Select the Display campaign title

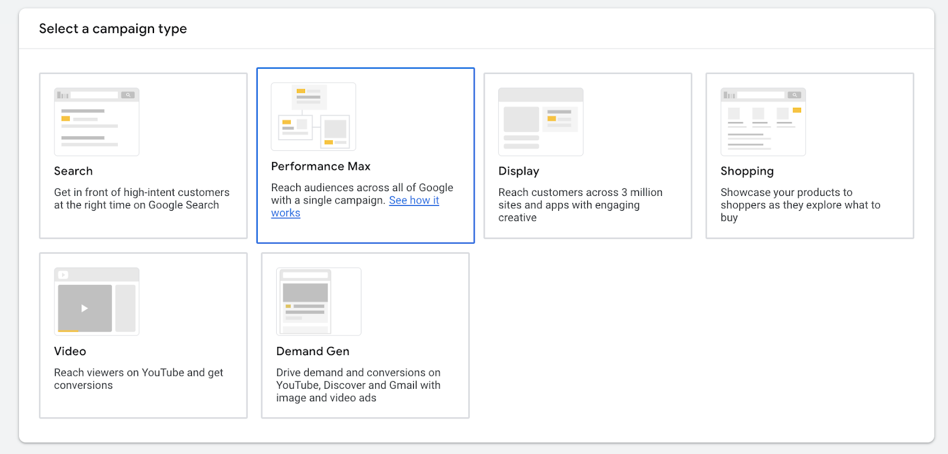pos(518,171)
